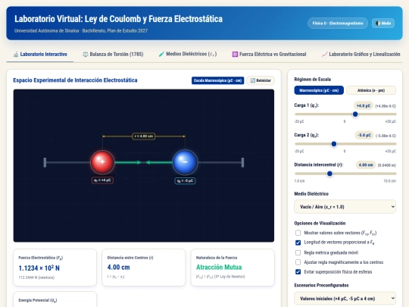
Task: Click the -5.0 µC value of Carga 2
Action: coord(364,135)
